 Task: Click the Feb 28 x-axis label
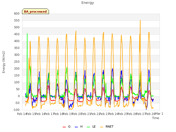[x=150, y=114]
